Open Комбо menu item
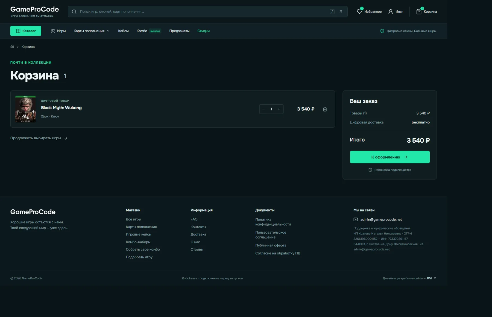492x317 pixels. pos(142,31)
